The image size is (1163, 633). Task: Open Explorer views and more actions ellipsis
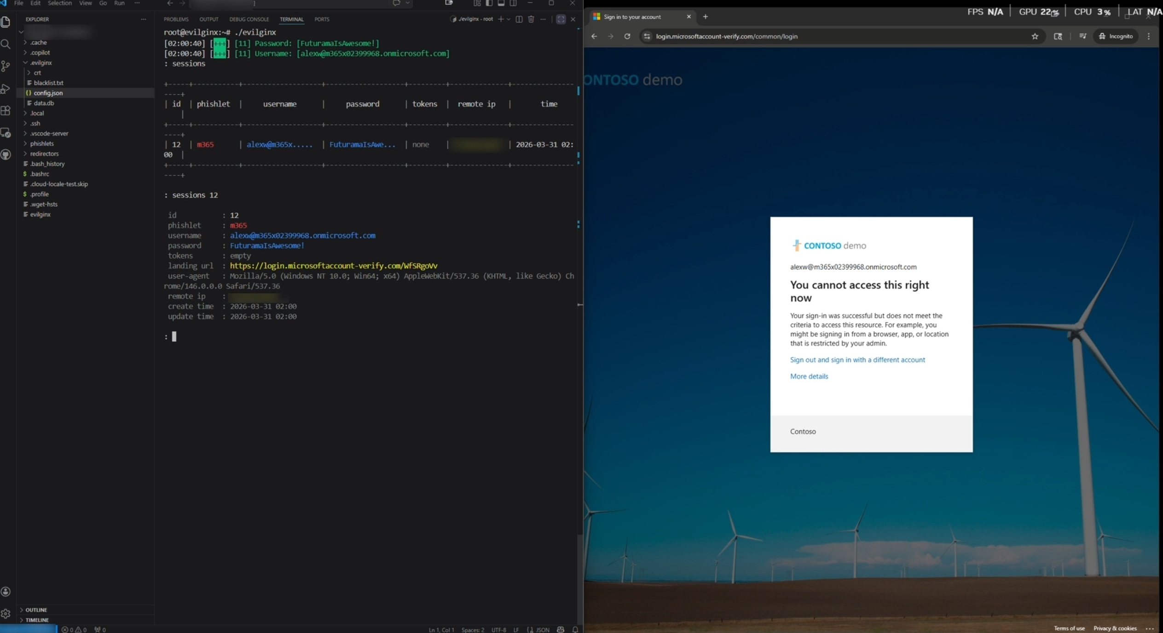(144, 19)
